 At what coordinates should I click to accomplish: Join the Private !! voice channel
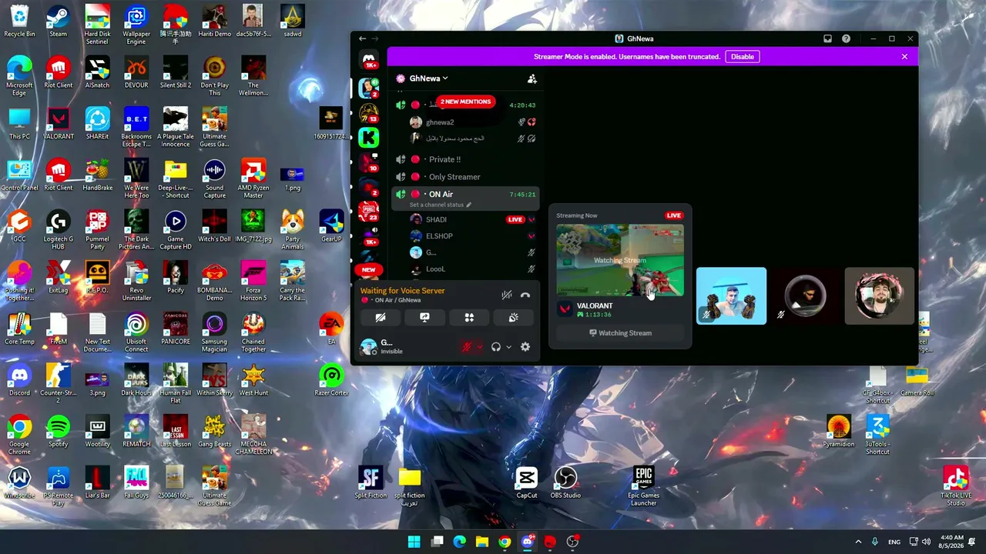(x=465, y=159)
